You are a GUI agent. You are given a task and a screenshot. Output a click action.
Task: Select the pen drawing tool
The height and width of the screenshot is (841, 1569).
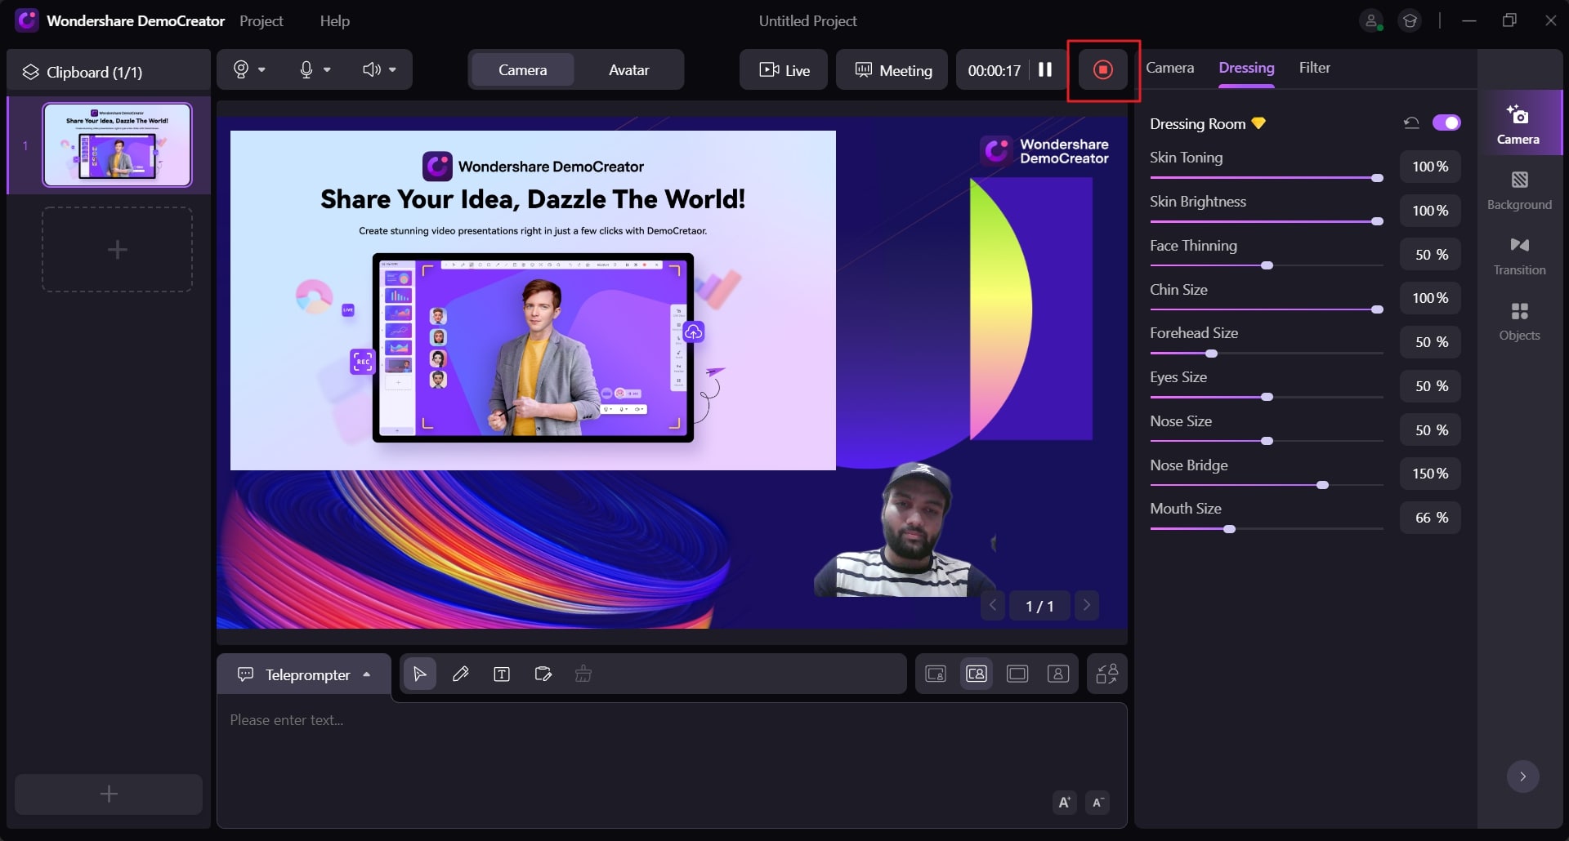point(461,674)
